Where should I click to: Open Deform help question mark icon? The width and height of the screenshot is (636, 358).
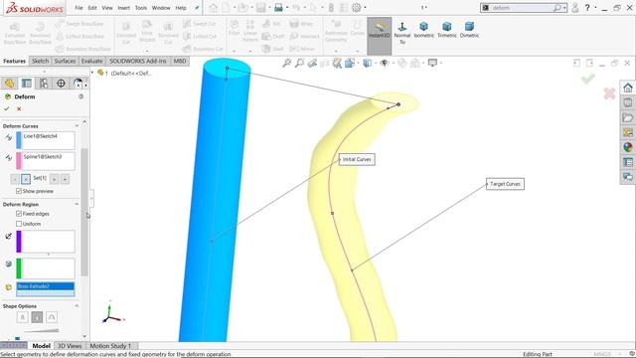point(81,96)
